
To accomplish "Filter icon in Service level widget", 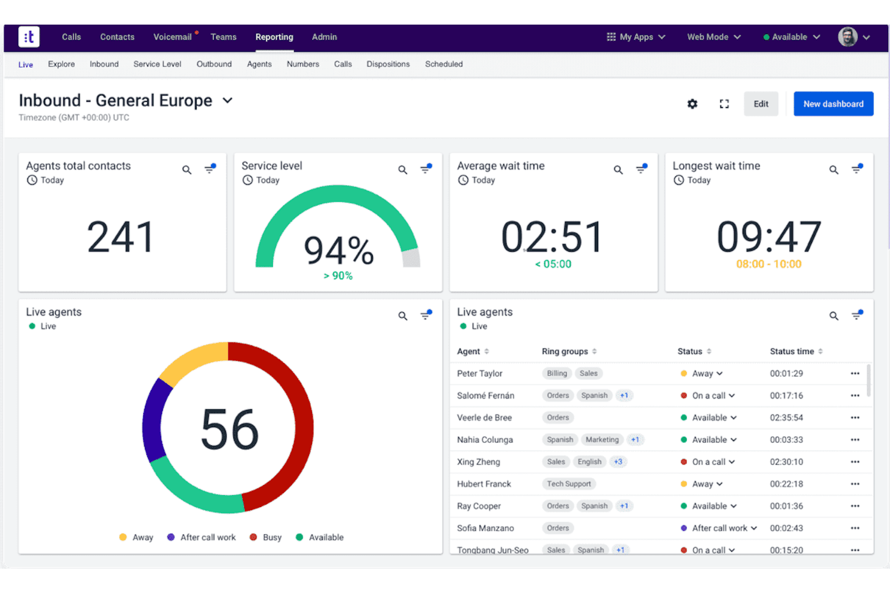I will [x=426, y=169].
